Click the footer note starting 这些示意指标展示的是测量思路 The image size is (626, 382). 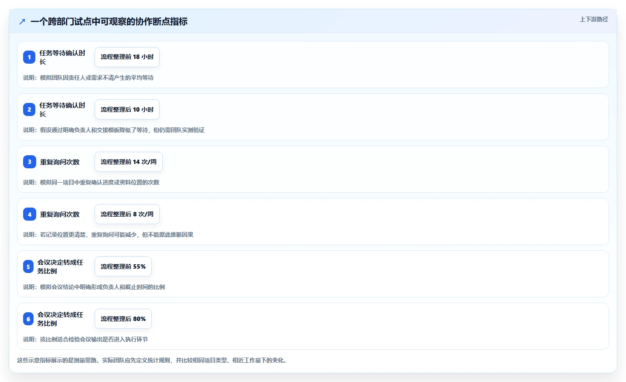(x=152, y=360)
